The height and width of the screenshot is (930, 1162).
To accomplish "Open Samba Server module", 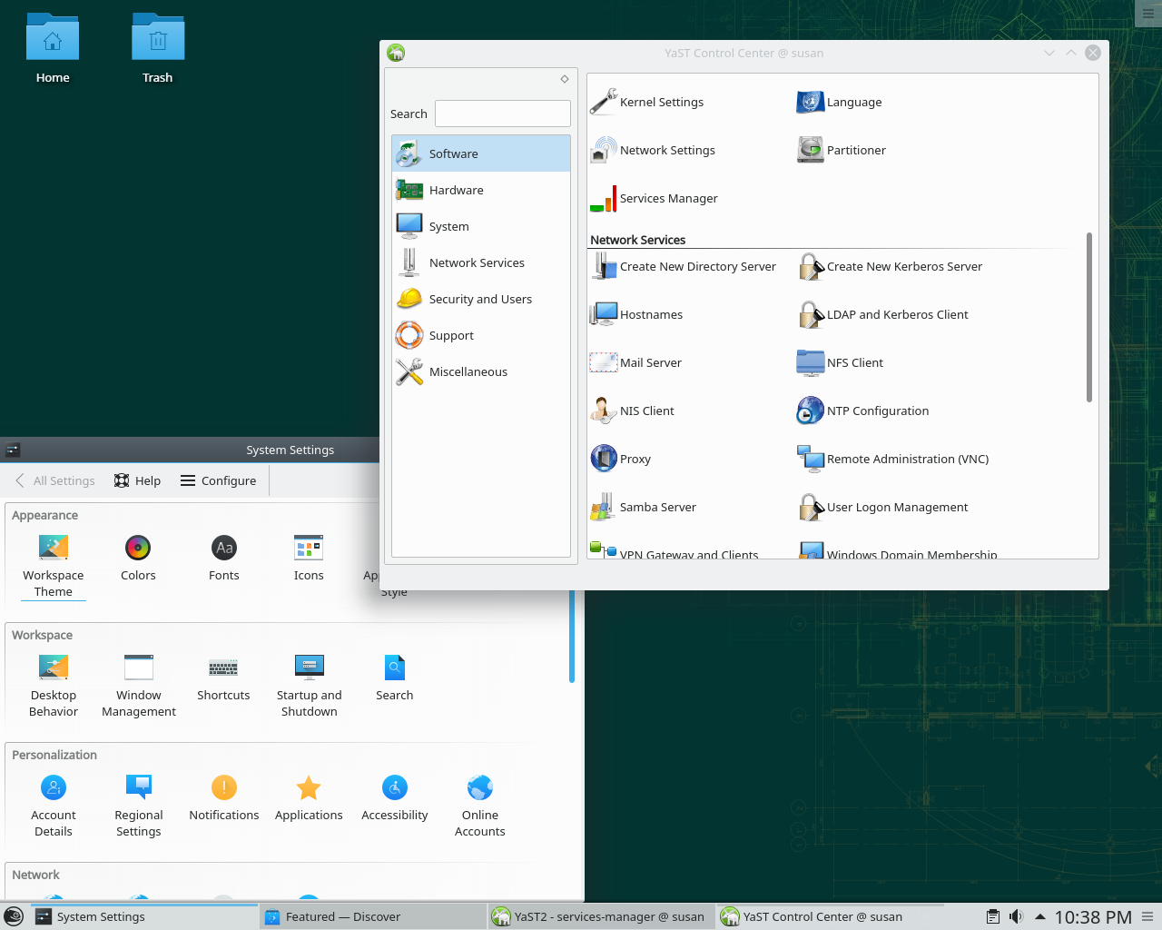I will 643,507.
